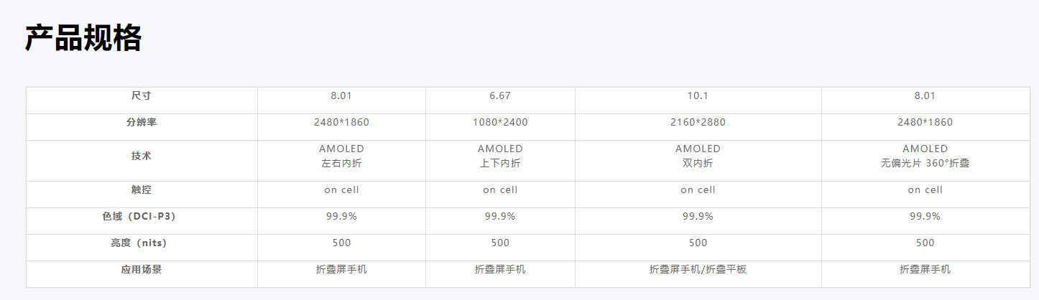
Task: Click the 产品规格 heading
Action: pyautogui.click(x=83, y=38)
